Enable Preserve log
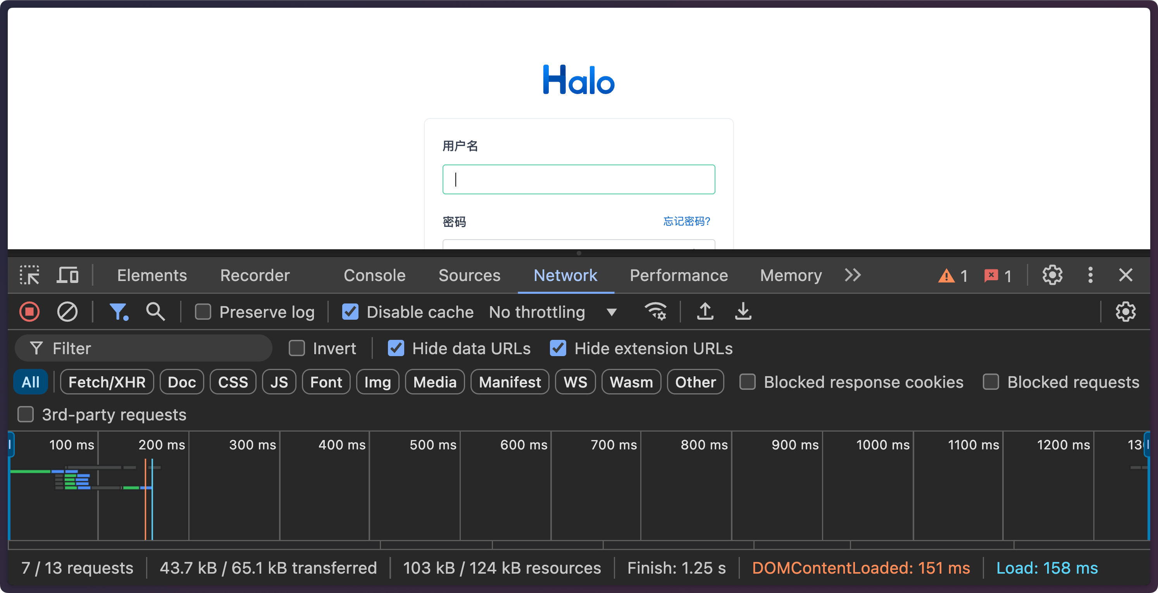The height and width of the screenshot is (593, 1158). click(x=203, y=312)
